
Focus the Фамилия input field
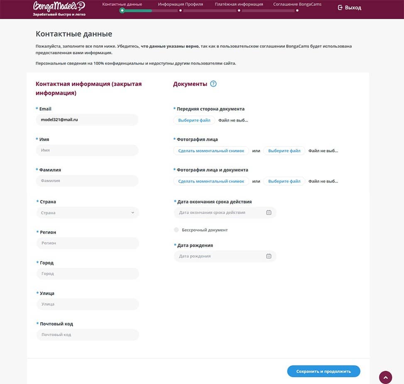[87, 181]
